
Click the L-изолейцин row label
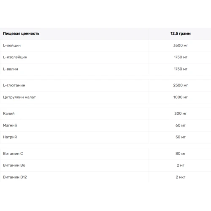(x=15, y=57)
